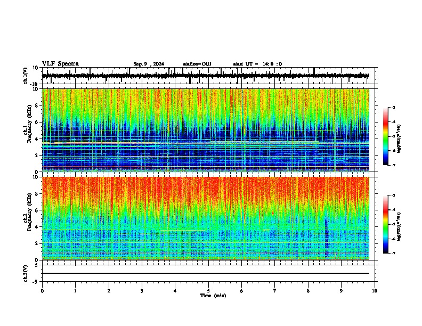Click the "ch.1(V)" waveform axis label

pyautogui.click(x=25, y=76)
